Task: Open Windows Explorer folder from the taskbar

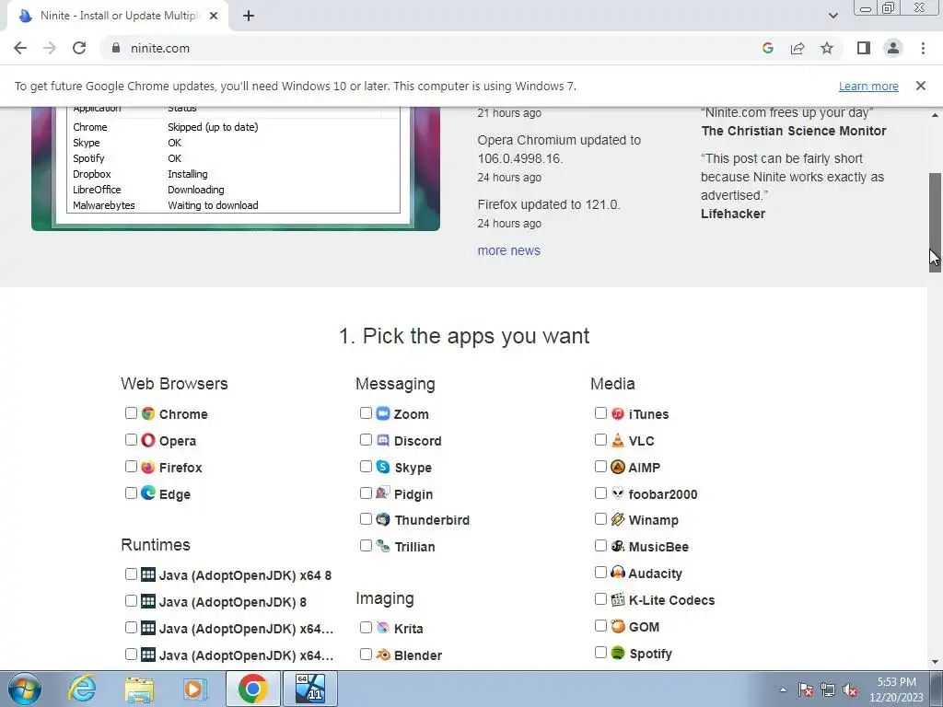Action: pos(139,689)
